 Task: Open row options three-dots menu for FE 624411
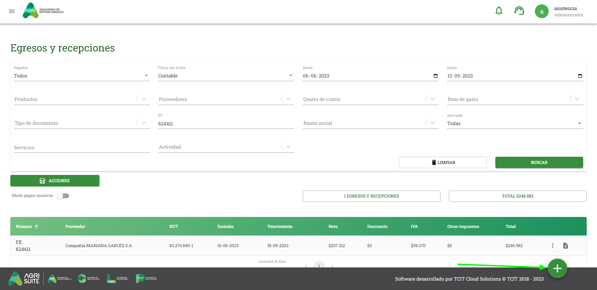(553, 245)
